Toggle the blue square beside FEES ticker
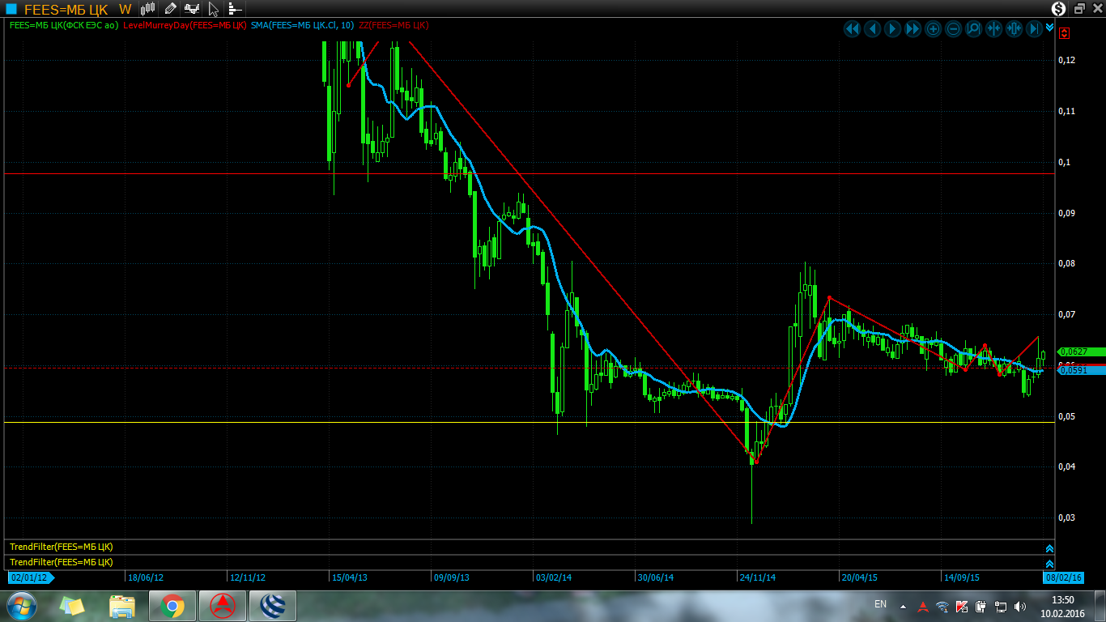This screenshot has width=1106, height=622. coord(11,9)
